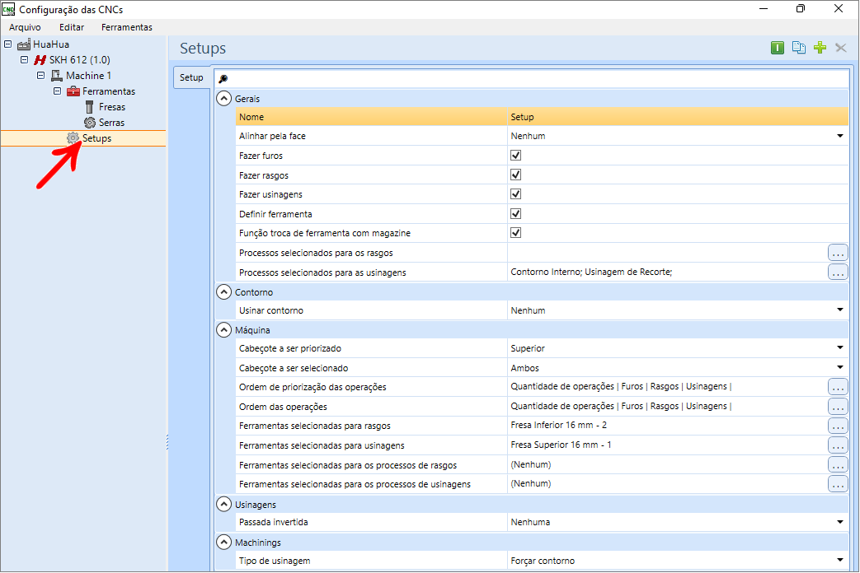Collapse the Gerais section
Screen dimensions: 860x573
pos(223,99)
